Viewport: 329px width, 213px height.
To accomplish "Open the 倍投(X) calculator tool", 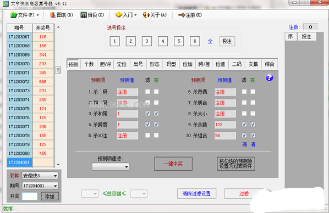I will tap(92, 15).
